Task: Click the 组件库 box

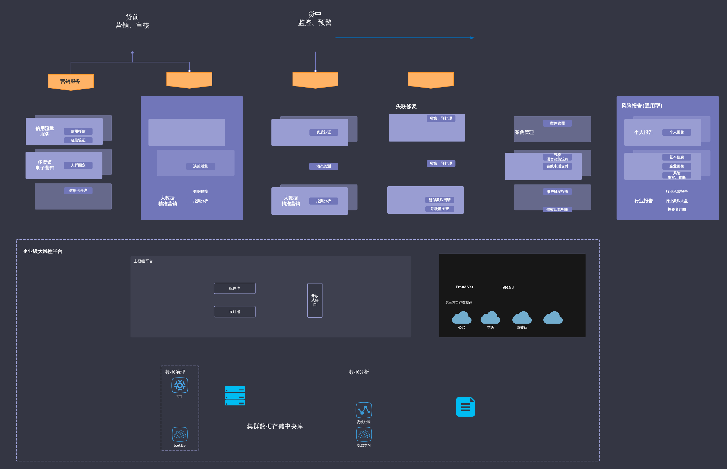Action: click(x=234, y=288)
